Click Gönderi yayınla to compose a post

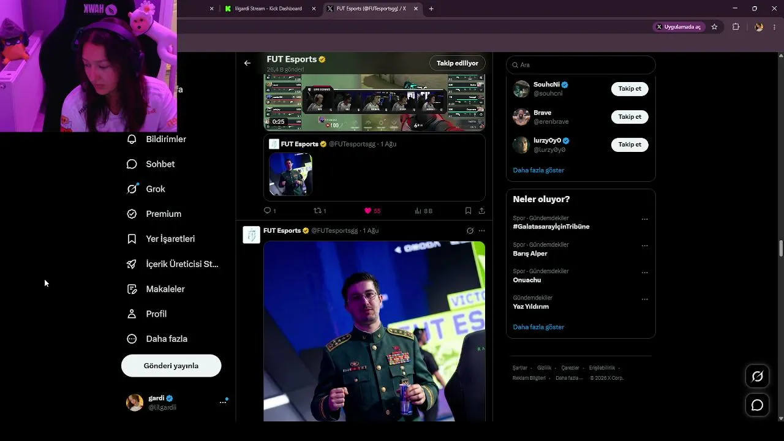pyautogui.click(x=171, y=366)
